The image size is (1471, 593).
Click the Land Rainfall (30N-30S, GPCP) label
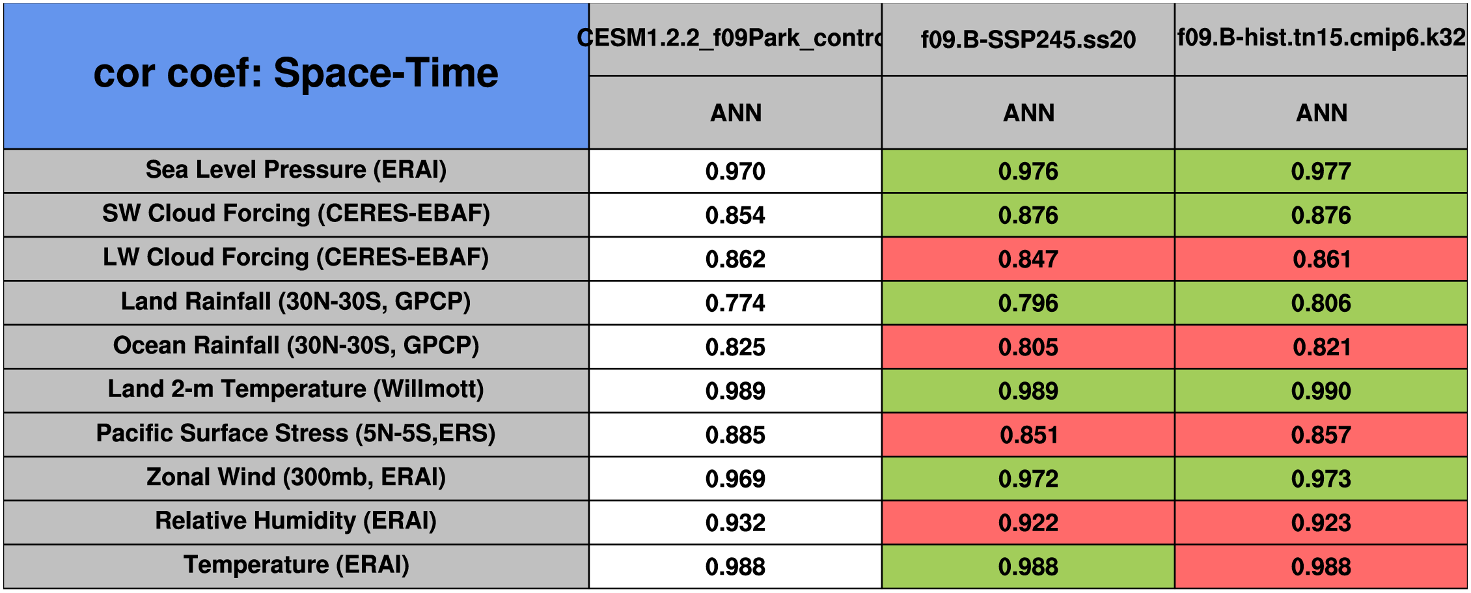pos(296,302)
